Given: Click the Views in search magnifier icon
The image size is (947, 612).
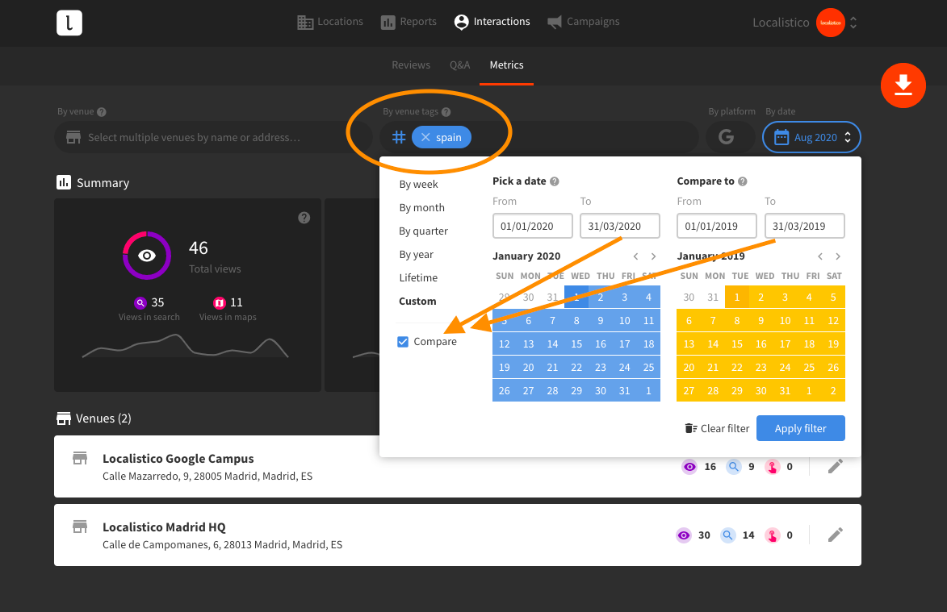Looking at the screenshot, I should tap(140, 302).
